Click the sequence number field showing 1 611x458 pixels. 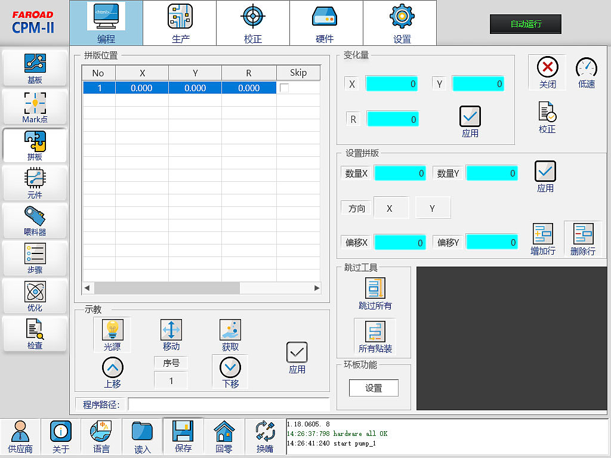(x=171, y=380)
